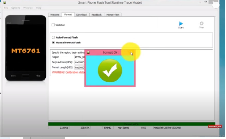Click the Format Ok dialog title icon
The height and width of the screenshot is (139, 226).
[88, 52]
